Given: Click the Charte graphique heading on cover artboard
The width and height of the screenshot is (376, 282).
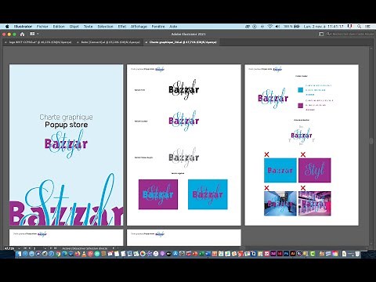Looking at the screenshot, I should pyautogui.click(x=67, y=117).
